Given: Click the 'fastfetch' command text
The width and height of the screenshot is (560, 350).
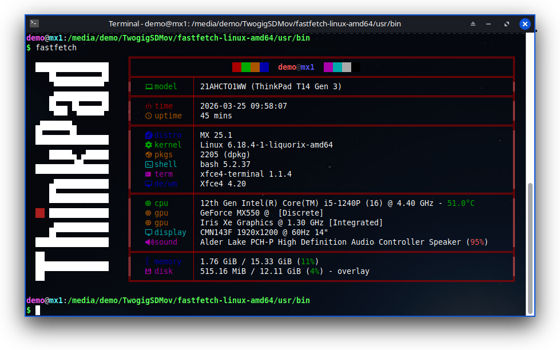Looking at the screenshot, I should [x=56, y=47].
